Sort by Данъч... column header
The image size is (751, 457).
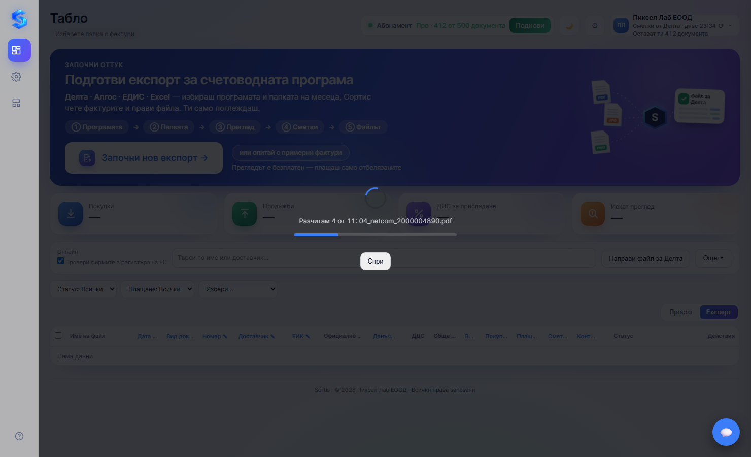point(384,336)
